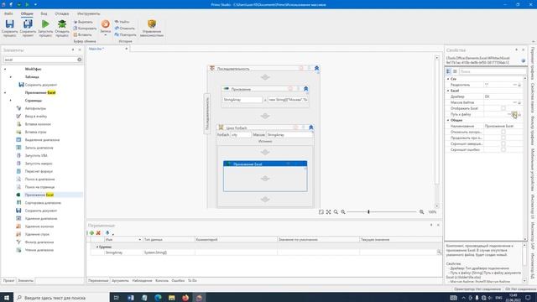This screenshot has height=302, width=537.
Task: Open the Аргументы bottom tab
Action: [120, 281]
